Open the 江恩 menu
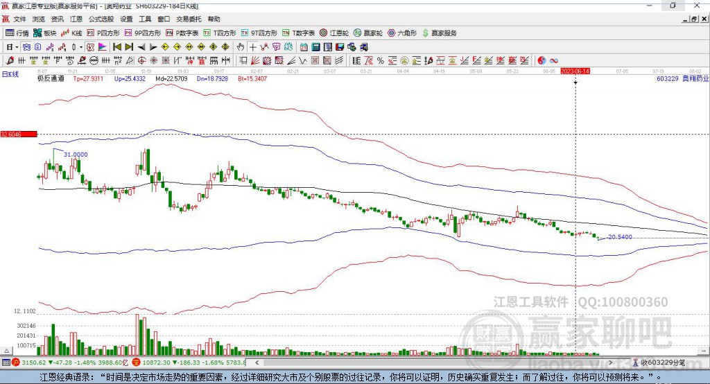This screenshot has height=384, width=710. click(x=76, y=19)
